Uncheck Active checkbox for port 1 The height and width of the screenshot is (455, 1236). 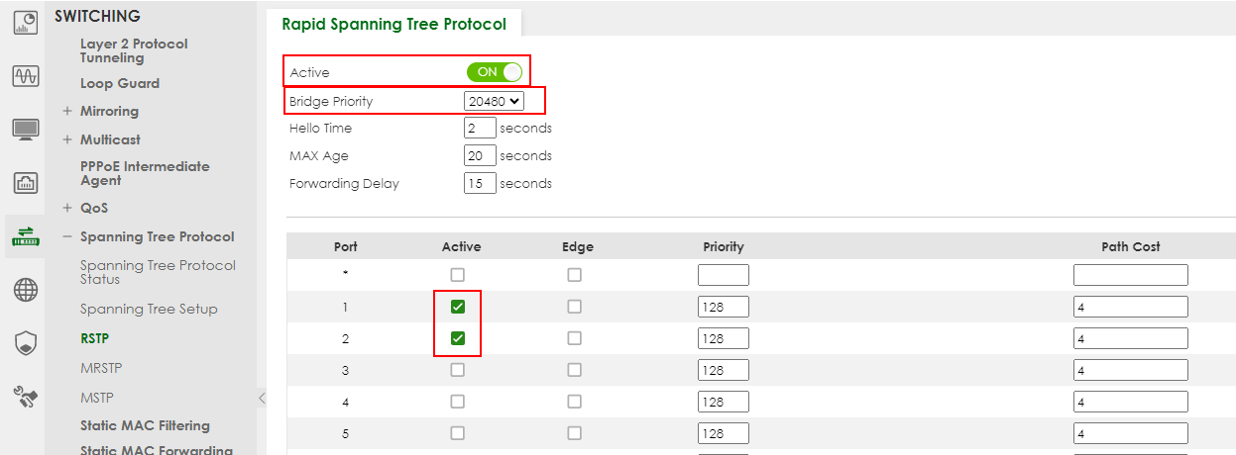click(457, 307)
